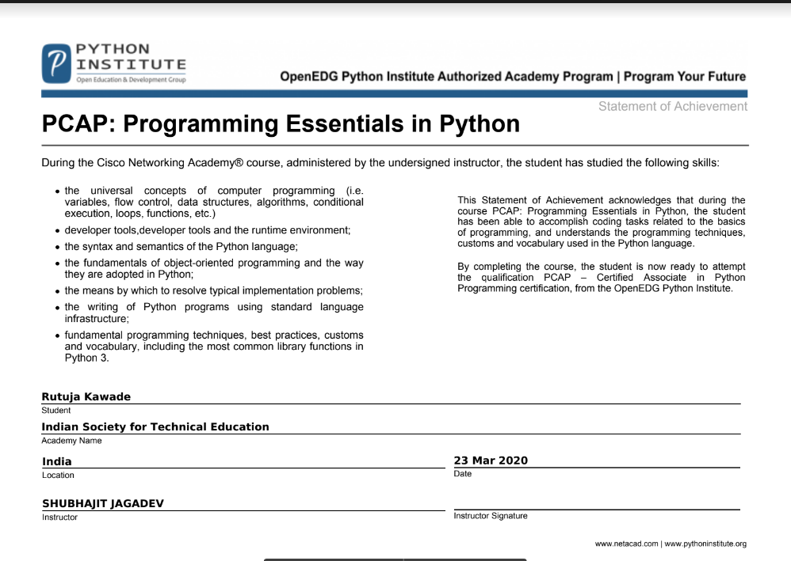Click the 'Location' field label
This screenshot has height=561, width=791.
pos(58,476)
